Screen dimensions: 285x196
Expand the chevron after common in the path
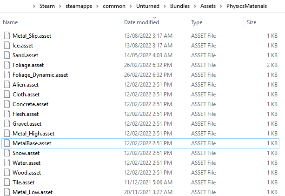[x=131, y=7]
